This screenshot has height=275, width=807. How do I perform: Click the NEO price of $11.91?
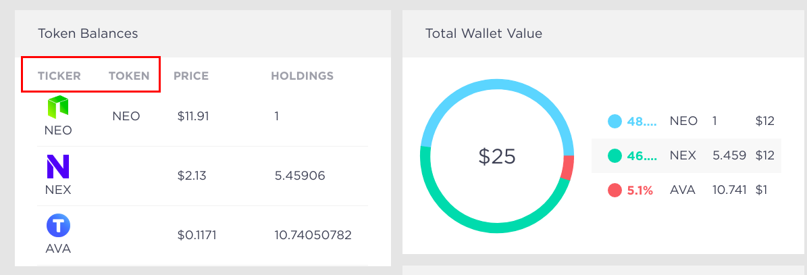193,116
